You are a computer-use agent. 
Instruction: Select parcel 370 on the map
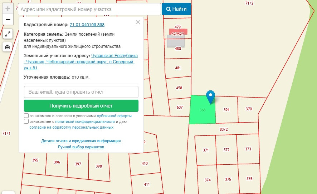tap(249, 109)
